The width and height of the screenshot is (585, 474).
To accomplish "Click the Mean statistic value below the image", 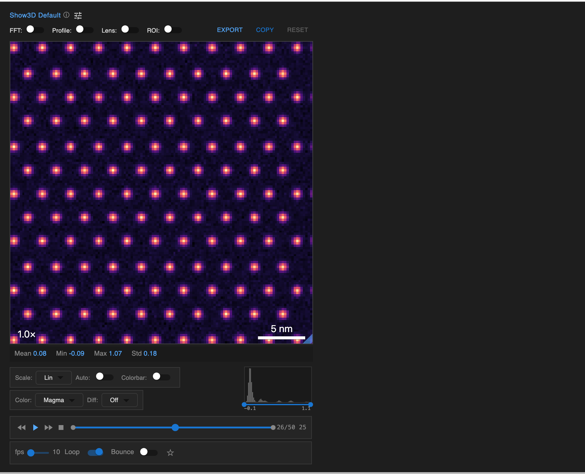I will 30,353.
